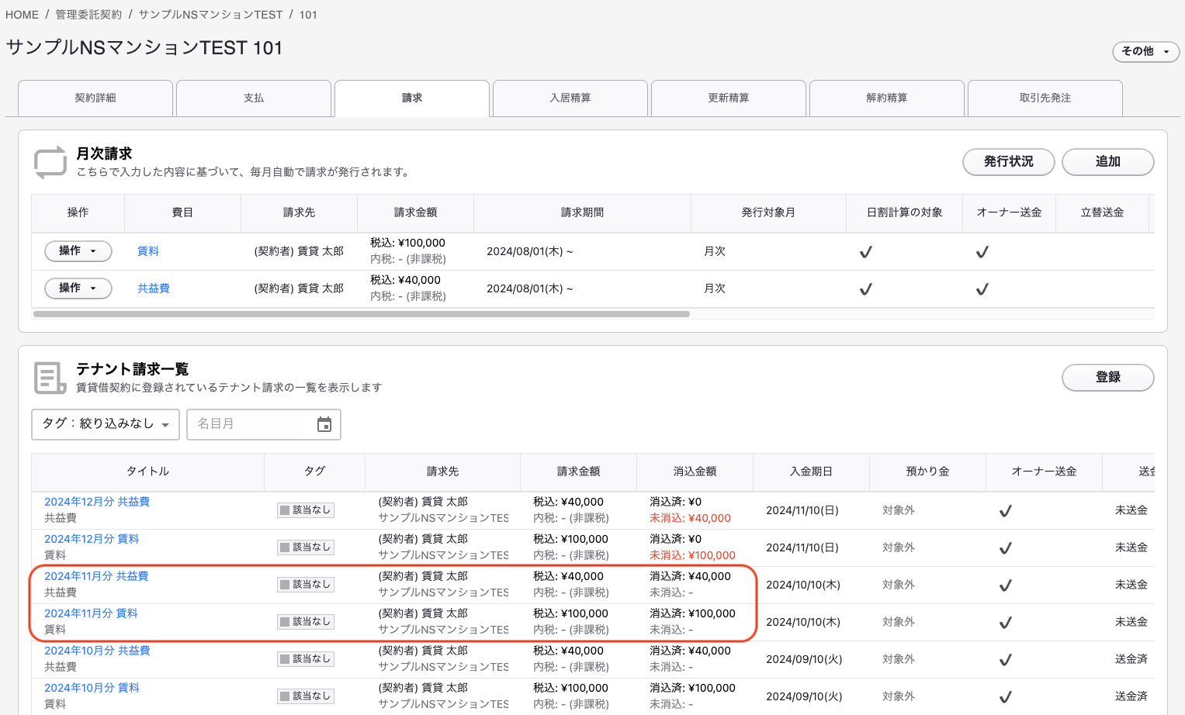Open the 共益費 link in monthly billing table
Screen dimensions: 1185x715
154,288
